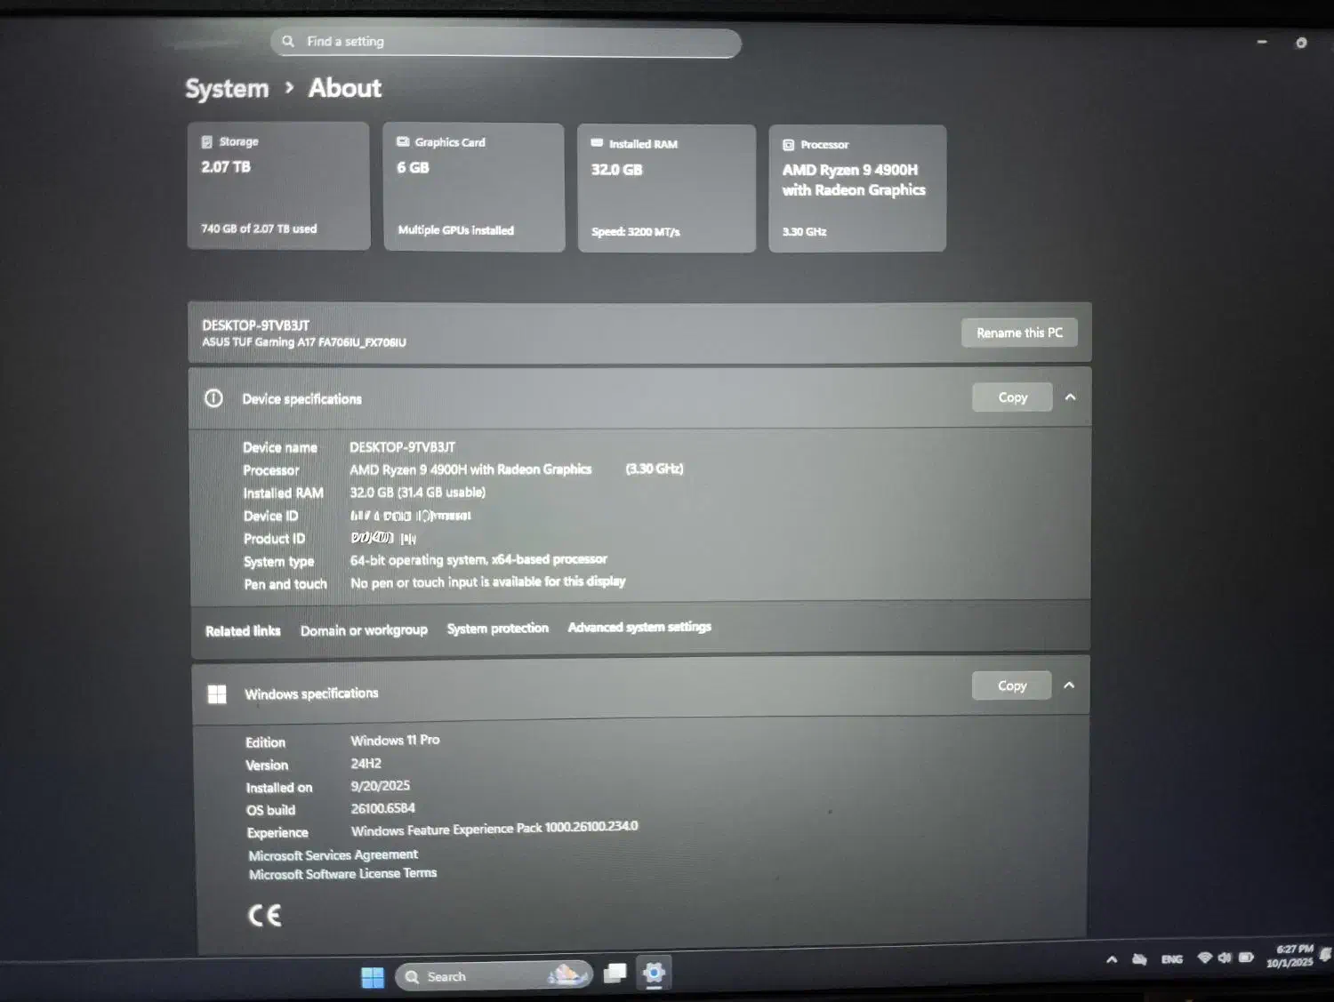This screenshot has width=1334, height=1002.
Task: Collapse the Device specifications section
Action: point(1071,397)
